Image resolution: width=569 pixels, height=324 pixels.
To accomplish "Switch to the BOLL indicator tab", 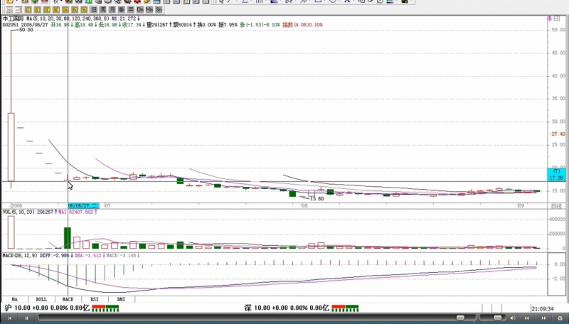I will pyautogui.click(x=42, y=300).
